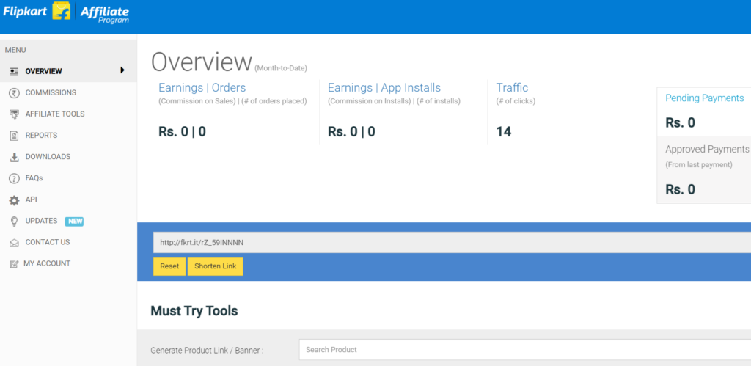Click the '(# of clicks)' subtitle

point(516,101)
